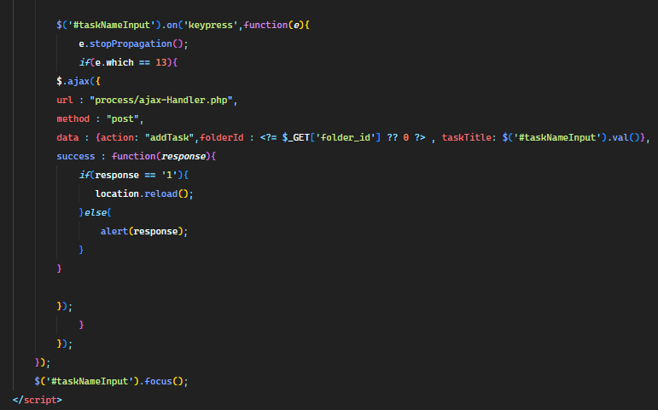Image resolution: width=658 pixels, height=410 pixels.
Task: Click '#taskNameInput' selector before .on(
Action: [x=112, y=26]
